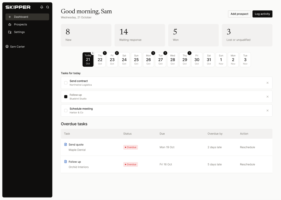Check the Send contract checkbox

(x=66, y=83)
